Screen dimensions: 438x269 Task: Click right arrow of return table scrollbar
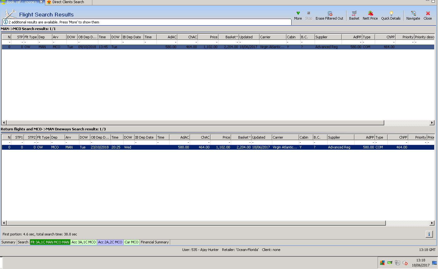pyautogui.click(x=432, y=223)
